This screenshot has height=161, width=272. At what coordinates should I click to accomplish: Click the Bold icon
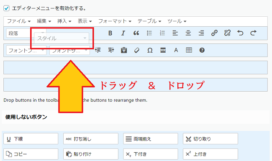click(110, 33)
